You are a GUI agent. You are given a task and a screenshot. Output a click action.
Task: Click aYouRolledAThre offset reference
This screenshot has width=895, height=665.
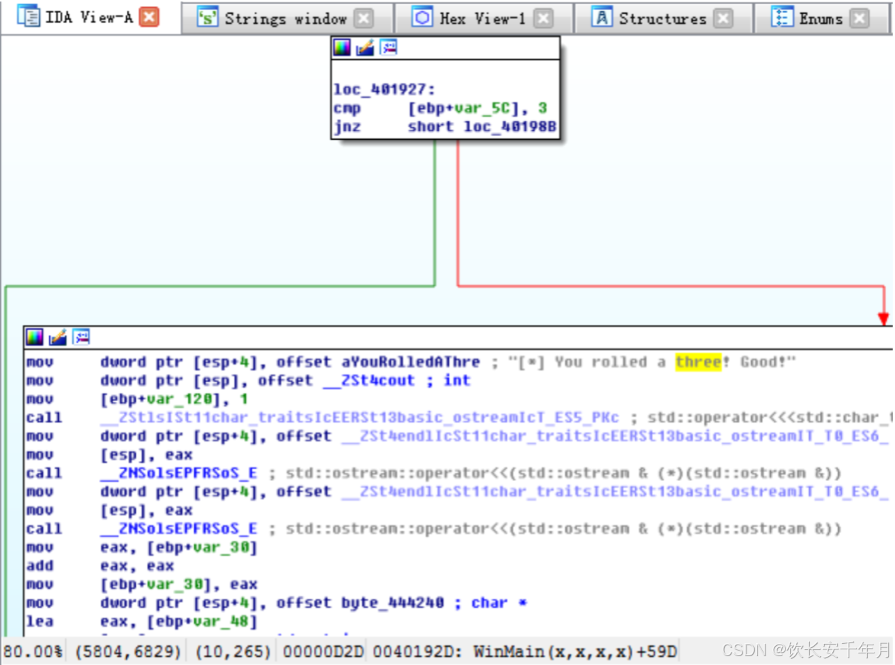tap(411, 362)
